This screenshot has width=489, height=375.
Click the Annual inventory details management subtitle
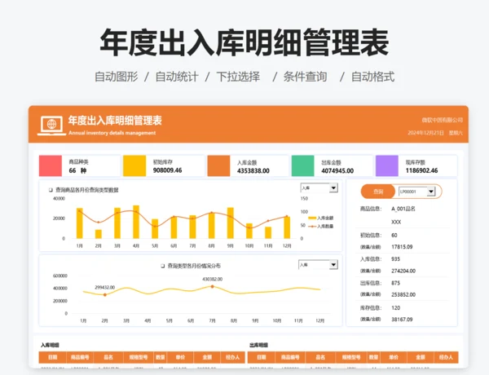(112, 133)
